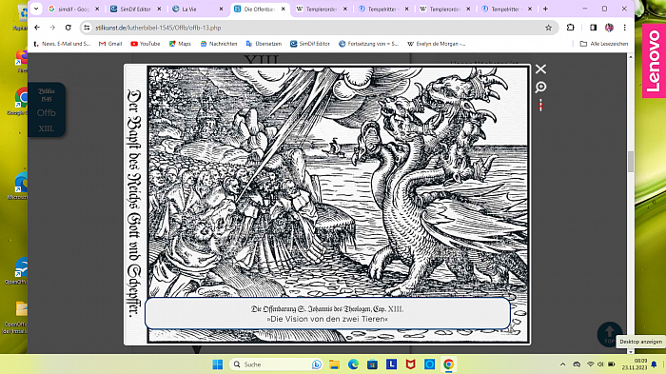
Task: Open Microsoft Edge from the taskbar
Action: [353, 364]
